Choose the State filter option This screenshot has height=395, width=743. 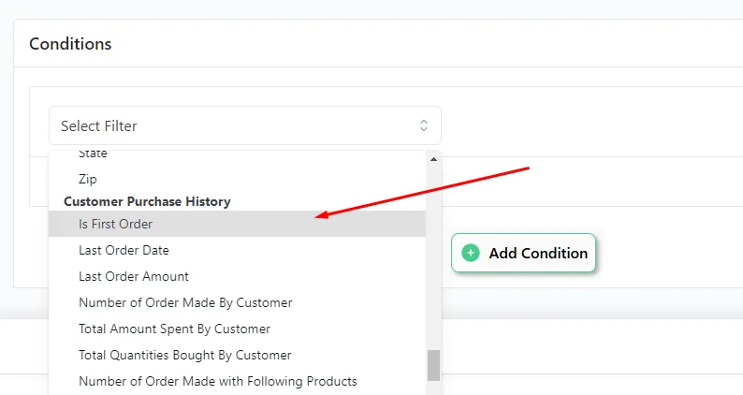tap(93, 154)
